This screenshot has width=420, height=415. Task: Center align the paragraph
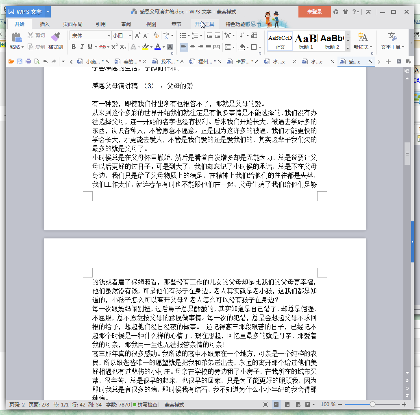[x=192, y=47]
